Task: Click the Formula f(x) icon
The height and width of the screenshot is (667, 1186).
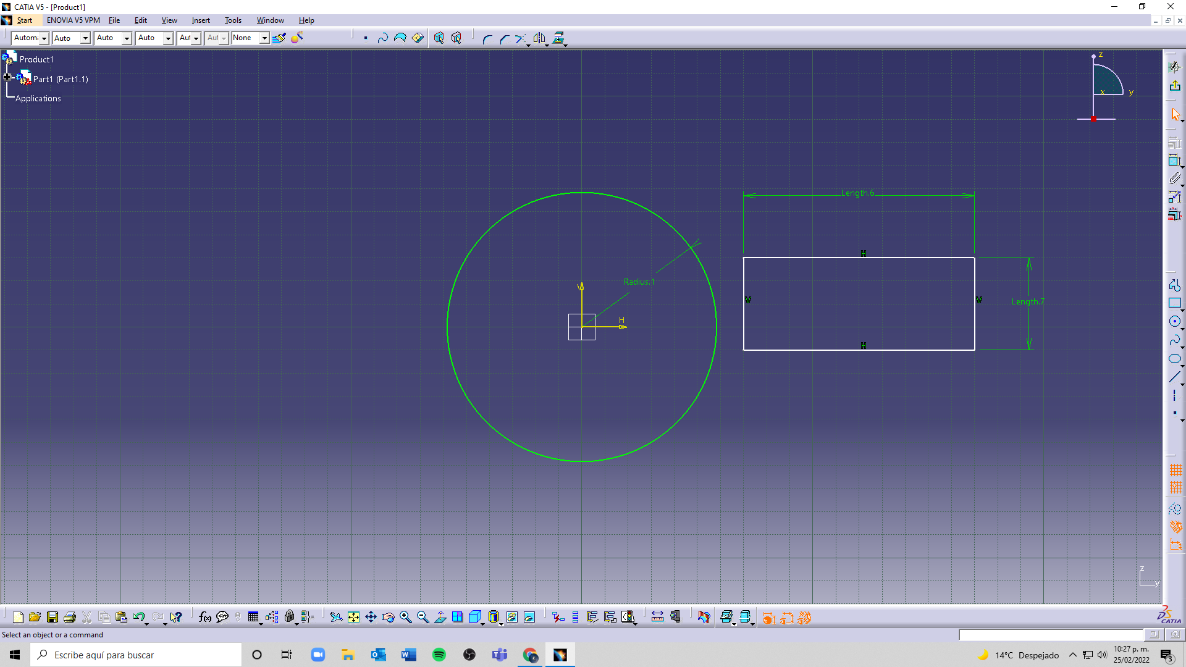Action: coord(205,617)
